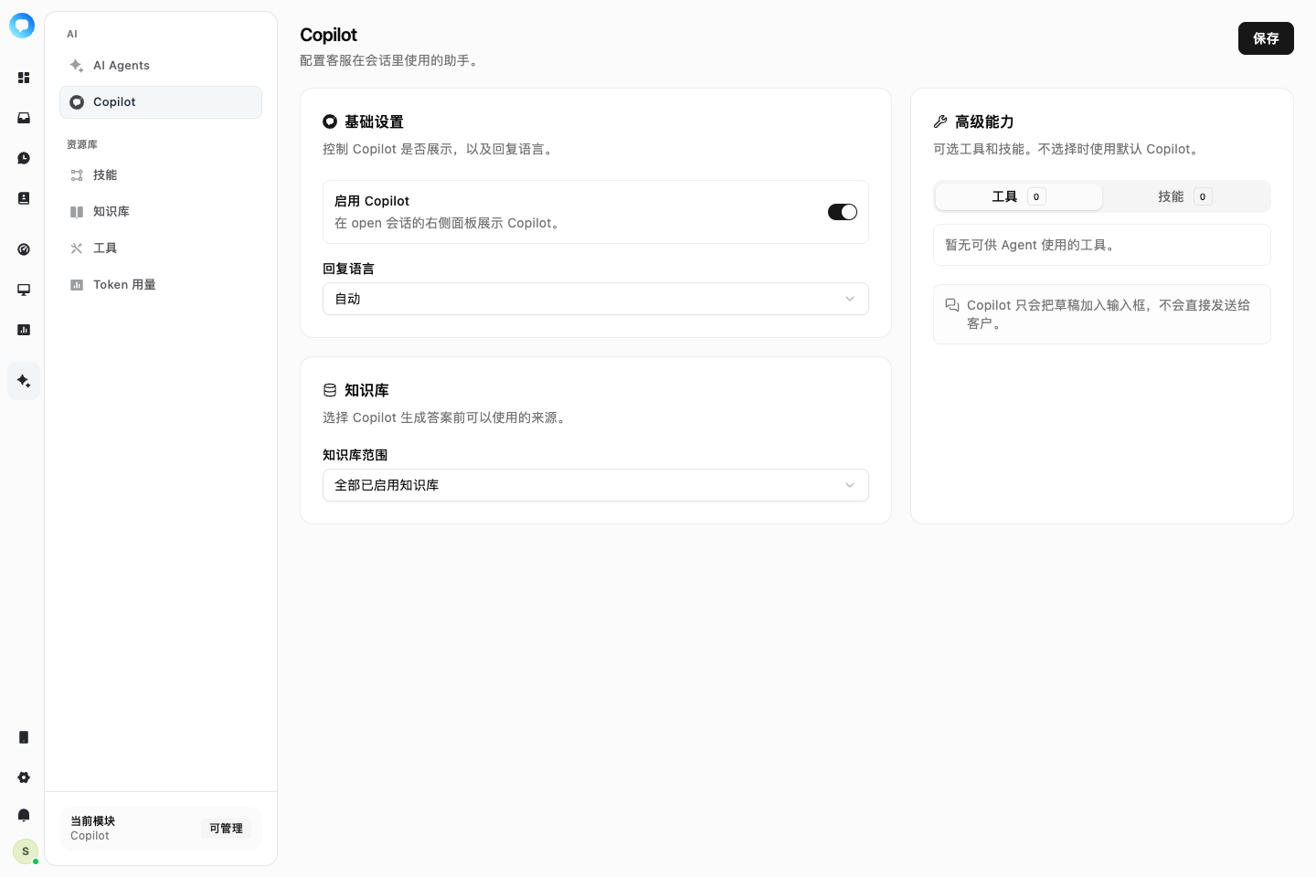Open the settings gear icon
The height and width of the screenshot is (877, 1316).
pos(24,777)
